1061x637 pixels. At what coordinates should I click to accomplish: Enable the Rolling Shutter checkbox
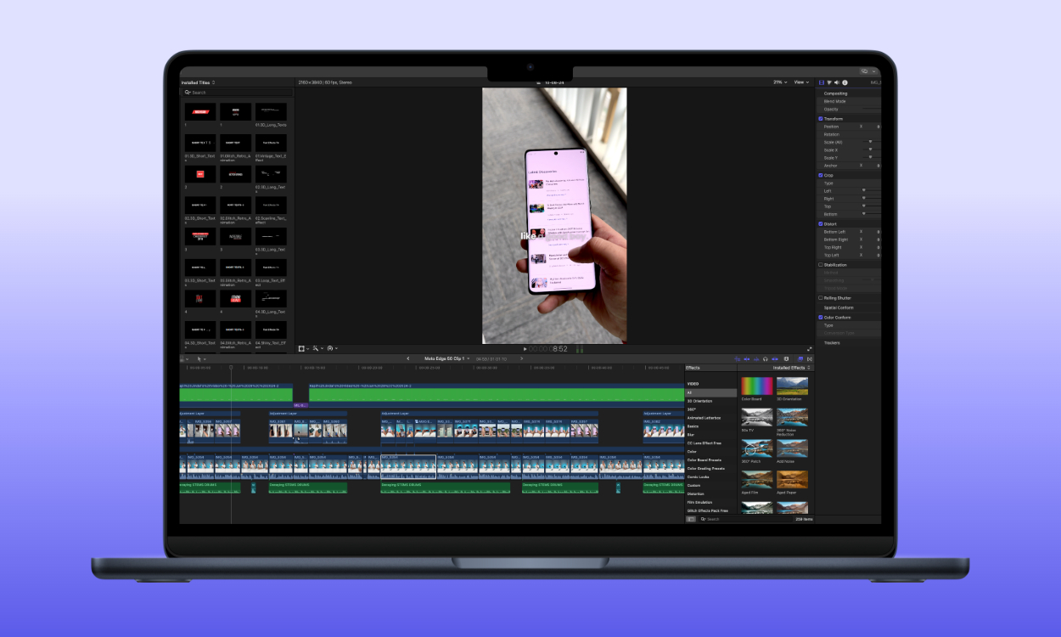(820, 299)
